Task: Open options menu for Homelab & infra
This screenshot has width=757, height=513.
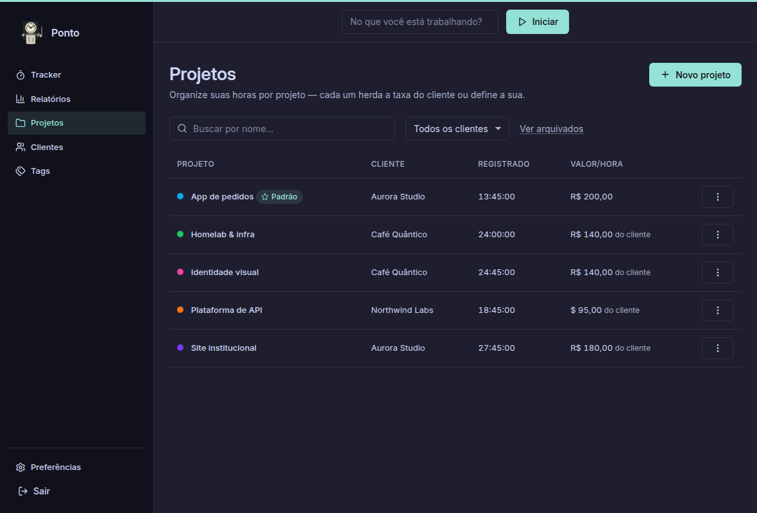Action: pyautogui.click(x=717, y=235)
